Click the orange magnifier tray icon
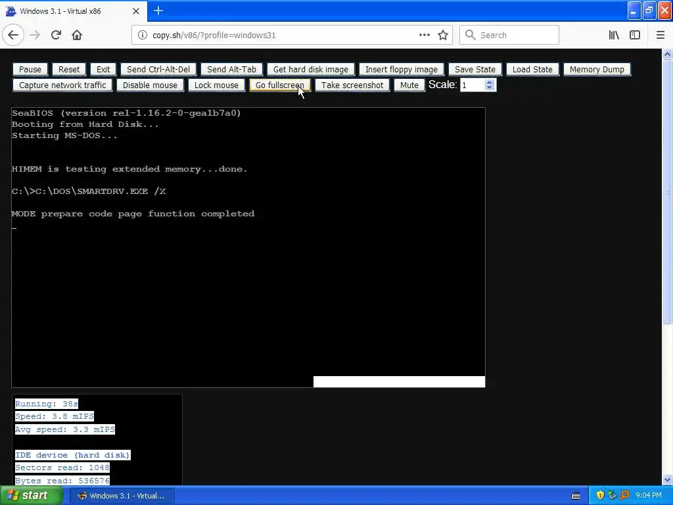Image resolution: width=673 pixels, height=505 pixels. [624, 496]
